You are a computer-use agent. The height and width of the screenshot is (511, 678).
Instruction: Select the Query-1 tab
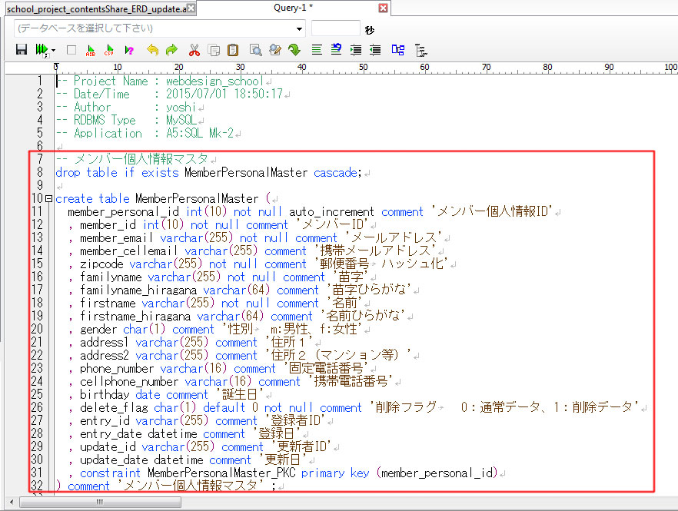pyautogui.click(x=293, y=8)
